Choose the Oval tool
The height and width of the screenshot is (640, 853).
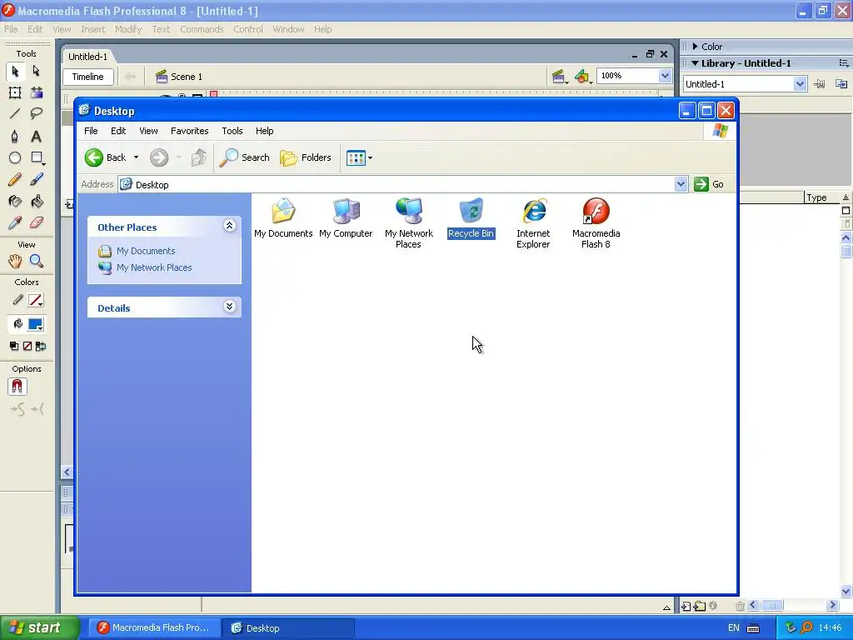tap(15, 157)
